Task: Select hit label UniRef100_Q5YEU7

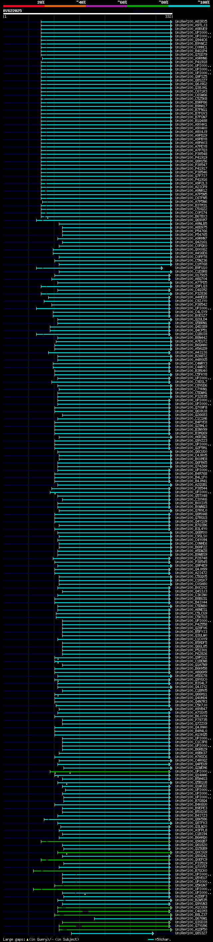Action: 191,878
